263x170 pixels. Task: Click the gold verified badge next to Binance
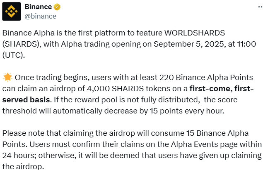tap(57, 7)
